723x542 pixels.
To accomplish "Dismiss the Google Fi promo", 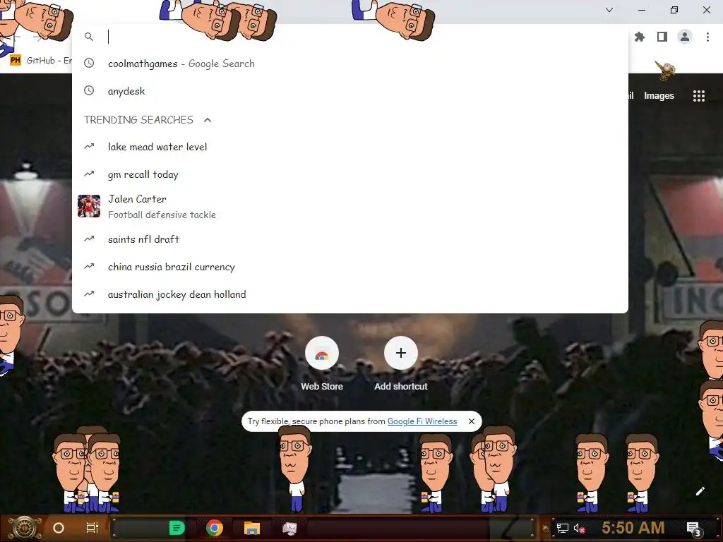I will pos(471,421).
